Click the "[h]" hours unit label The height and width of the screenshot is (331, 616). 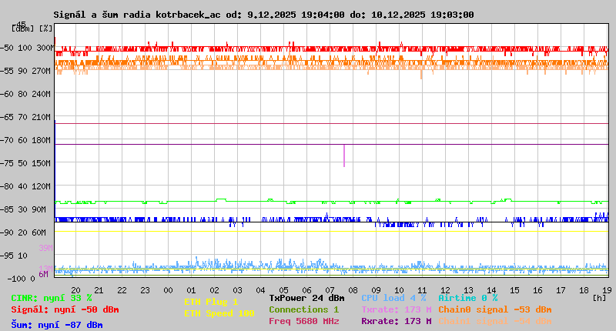599,298
